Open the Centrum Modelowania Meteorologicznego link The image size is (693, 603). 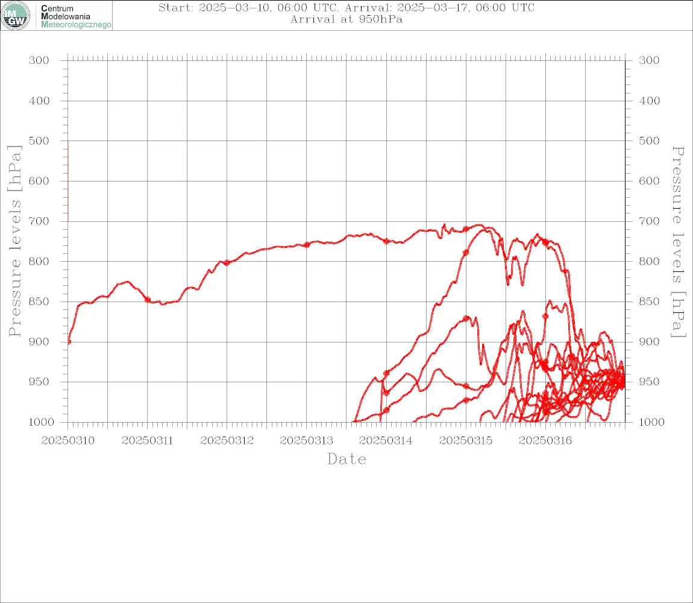click(76, 16)
